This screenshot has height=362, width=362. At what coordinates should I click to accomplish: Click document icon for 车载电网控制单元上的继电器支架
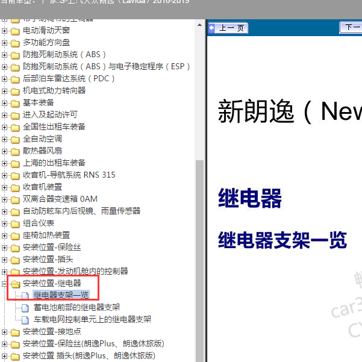(25, 320)
